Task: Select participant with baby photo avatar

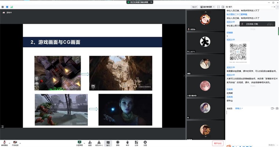Action: point(205,109)
